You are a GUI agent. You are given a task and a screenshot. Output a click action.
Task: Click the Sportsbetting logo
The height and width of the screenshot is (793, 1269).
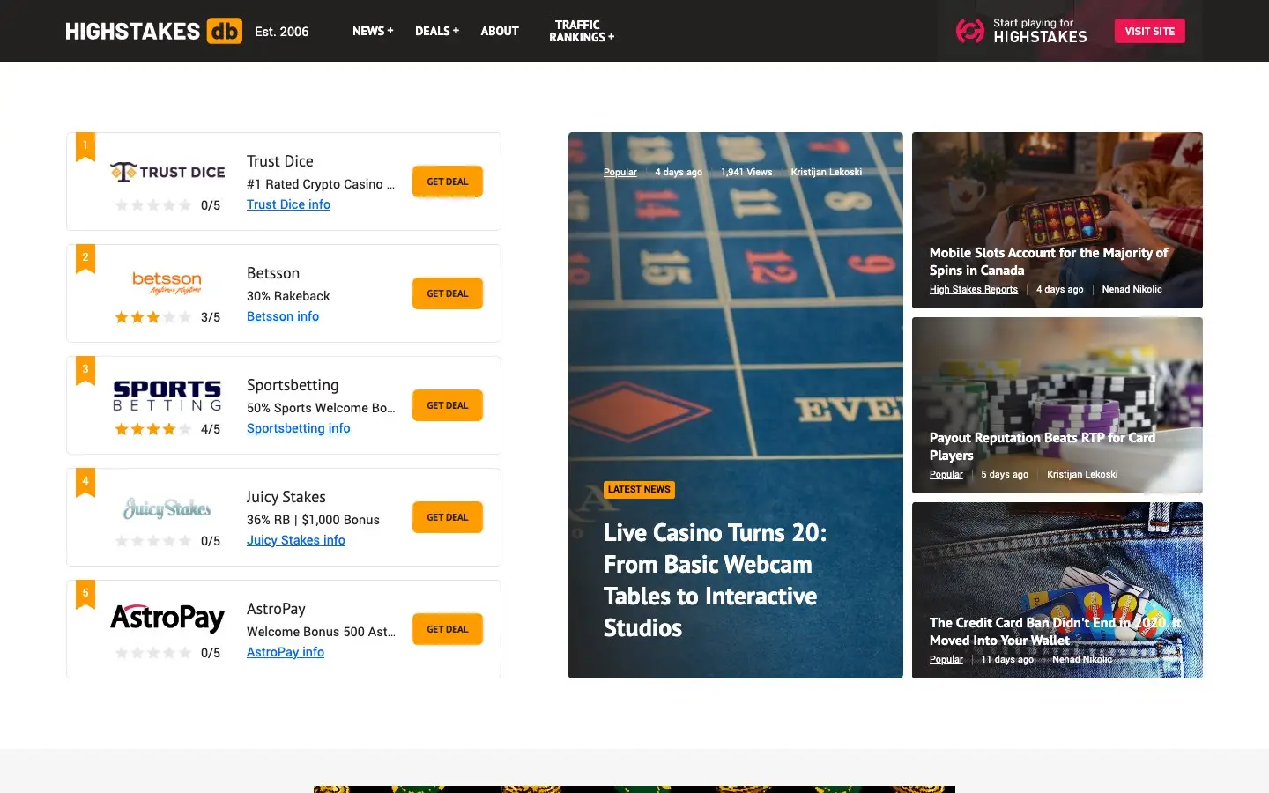[x=167, y=396]
